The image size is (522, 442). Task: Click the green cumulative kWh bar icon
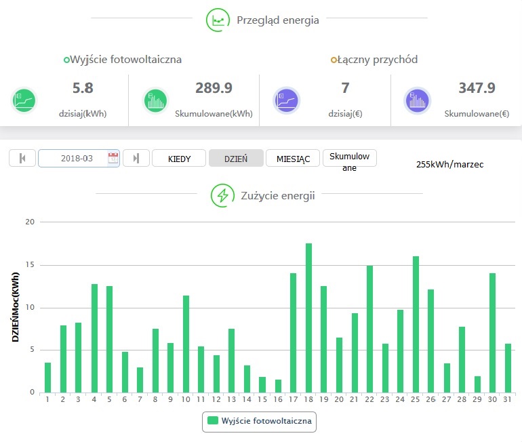(x=155, y=101)
